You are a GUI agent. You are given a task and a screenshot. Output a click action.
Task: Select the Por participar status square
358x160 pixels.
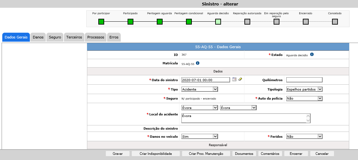[x=101, y=22]
